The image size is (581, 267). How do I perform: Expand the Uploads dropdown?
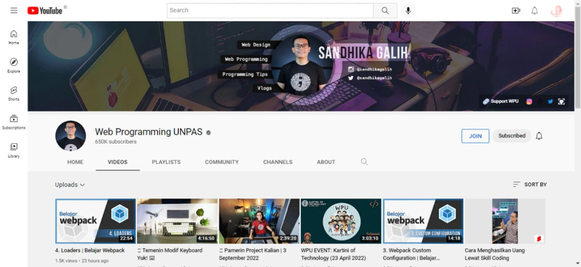coord(70,184)
